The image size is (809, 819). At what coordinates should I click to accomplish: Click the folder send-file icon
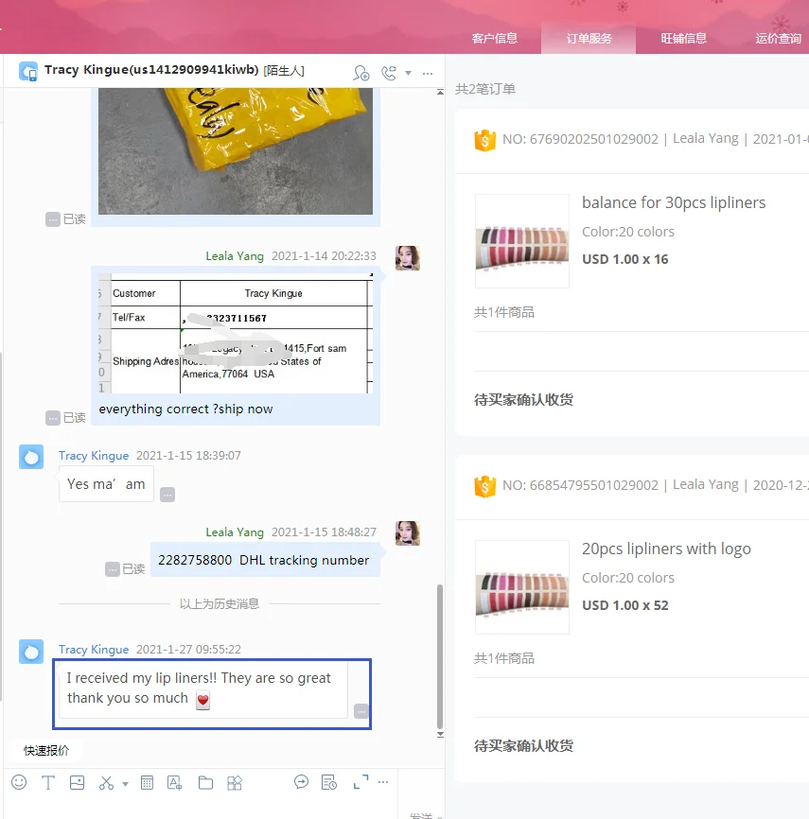205,782
